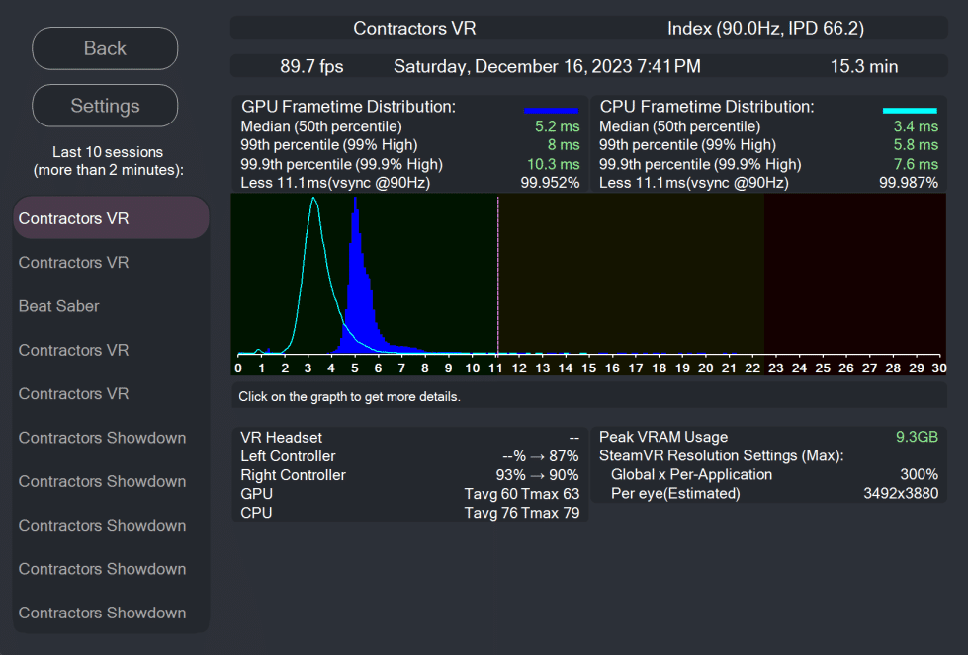Click the Back button

point(105,48)
